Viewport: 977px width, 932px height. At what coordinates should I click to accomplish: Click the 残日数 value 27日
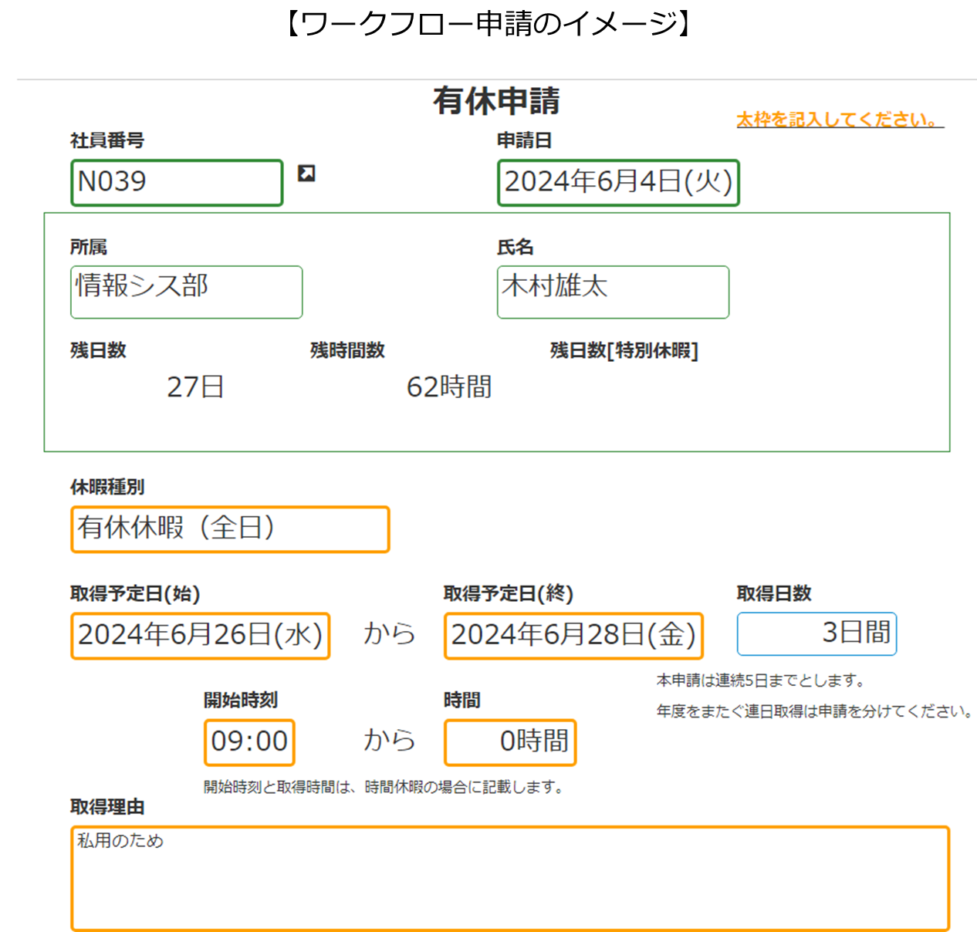(195, 387)
